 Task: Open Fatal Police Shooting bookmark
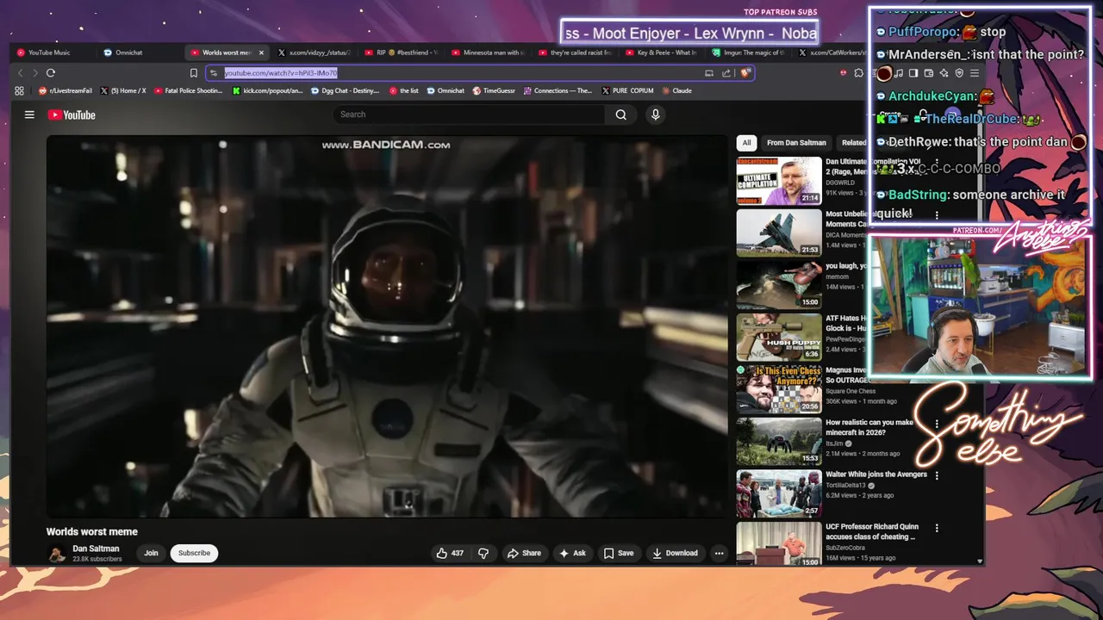[188, 90]
